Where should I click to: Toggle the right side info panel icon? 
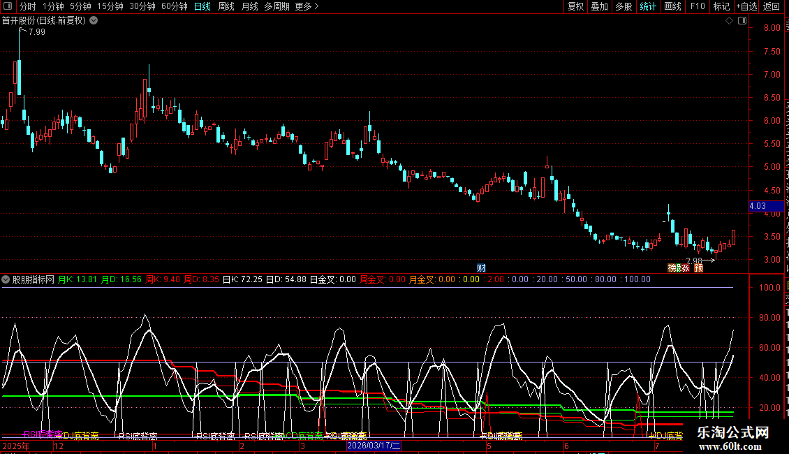[742, 21]
